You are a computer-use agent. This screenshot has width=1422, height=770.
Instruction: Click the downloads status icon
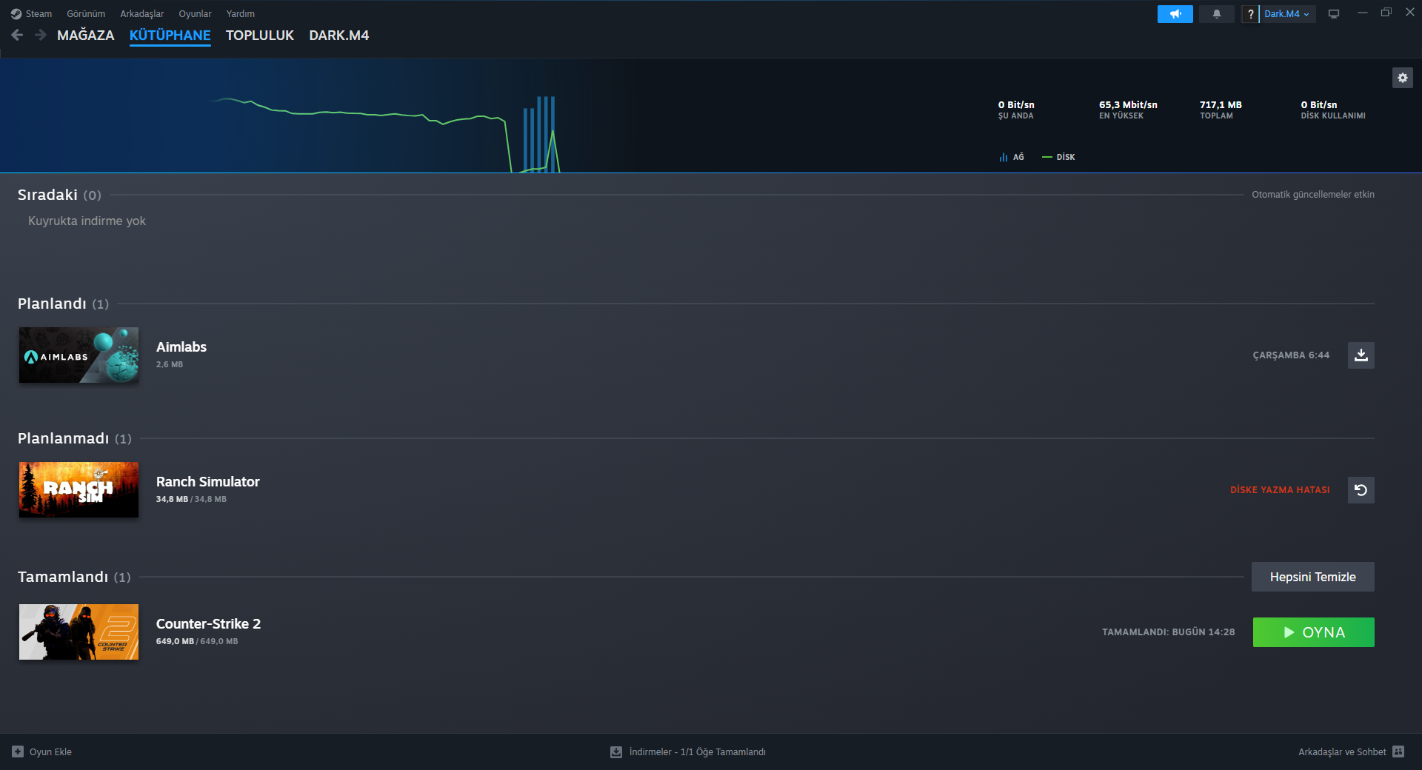[x=616, y=751]
